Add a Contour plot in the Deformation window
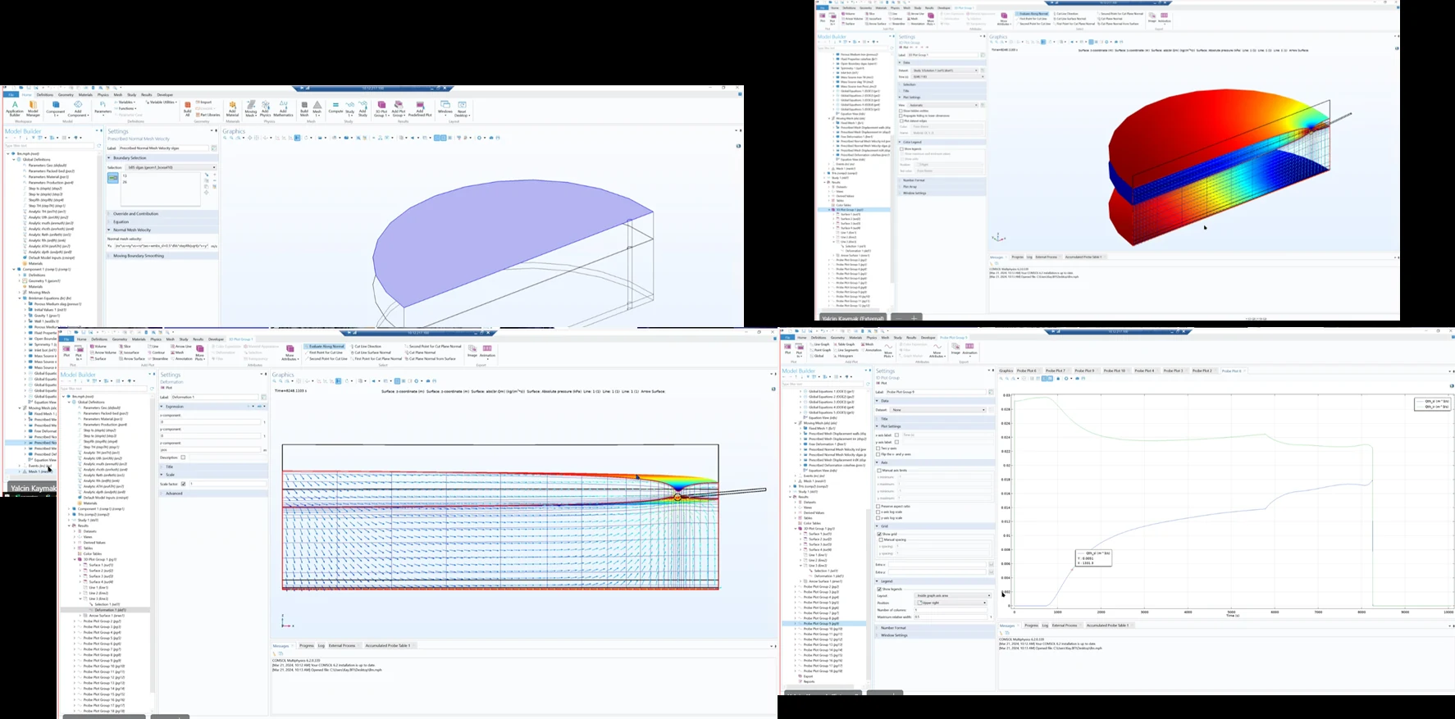Viewport: 1455px width, 719px height. [x=157, y=353]
